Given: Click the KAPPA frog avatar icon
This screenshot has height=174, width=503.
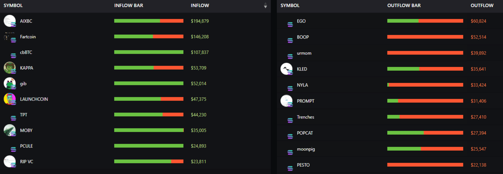Looking at the screenshot, I should pos(9,68).
